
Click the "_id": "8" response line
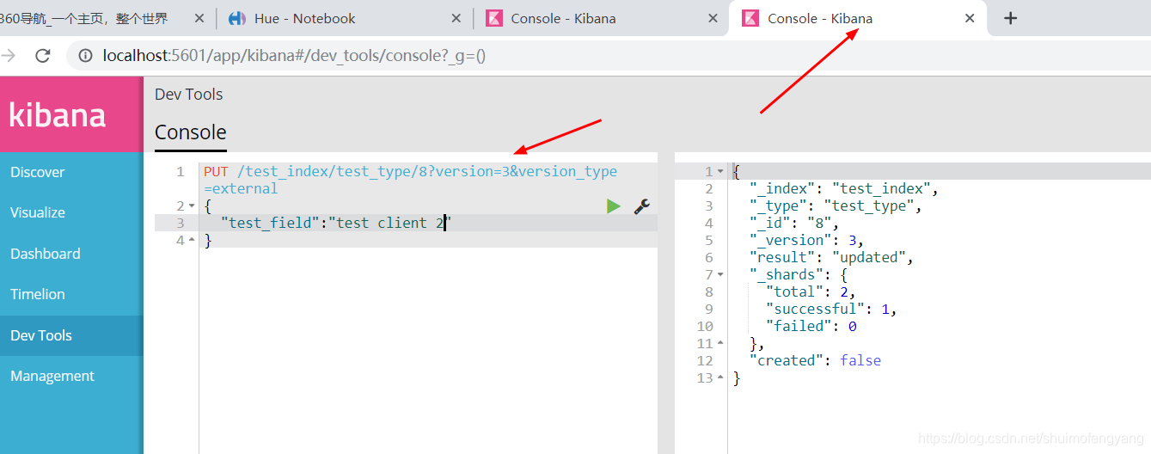793,223
